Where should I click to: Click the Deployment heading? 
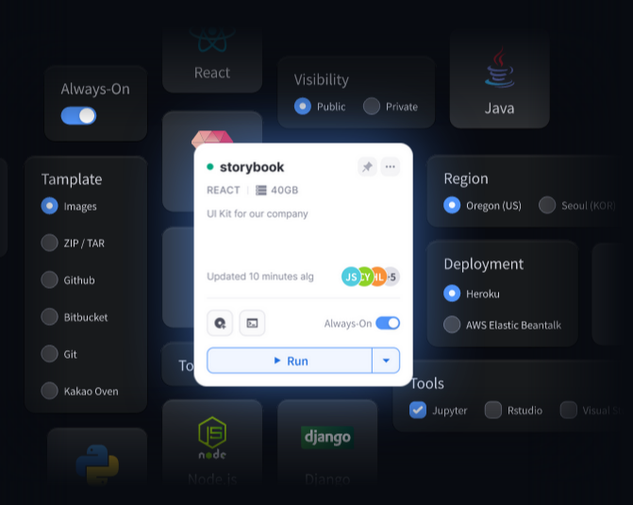(484, 264)
